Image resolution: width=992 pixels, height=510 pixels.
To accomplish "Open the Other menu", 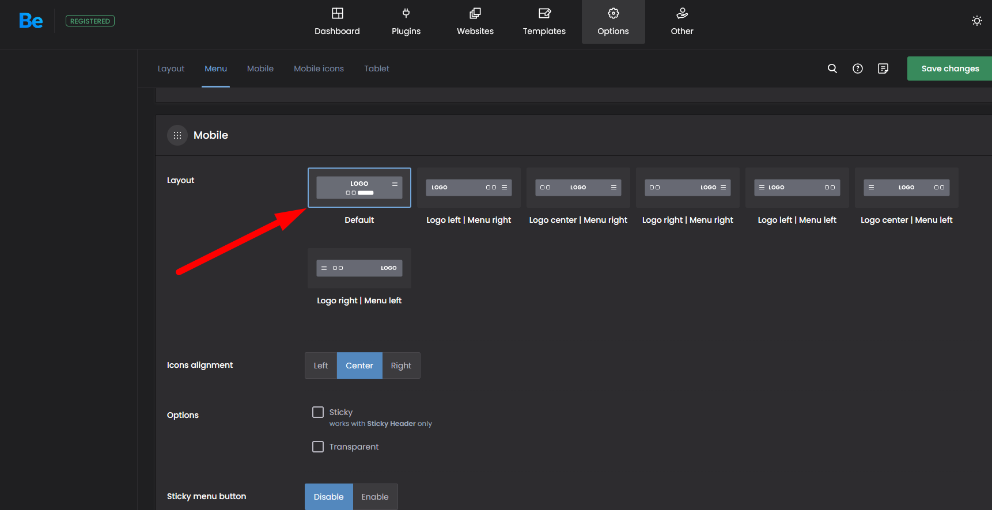I will (x=682, y=22).
